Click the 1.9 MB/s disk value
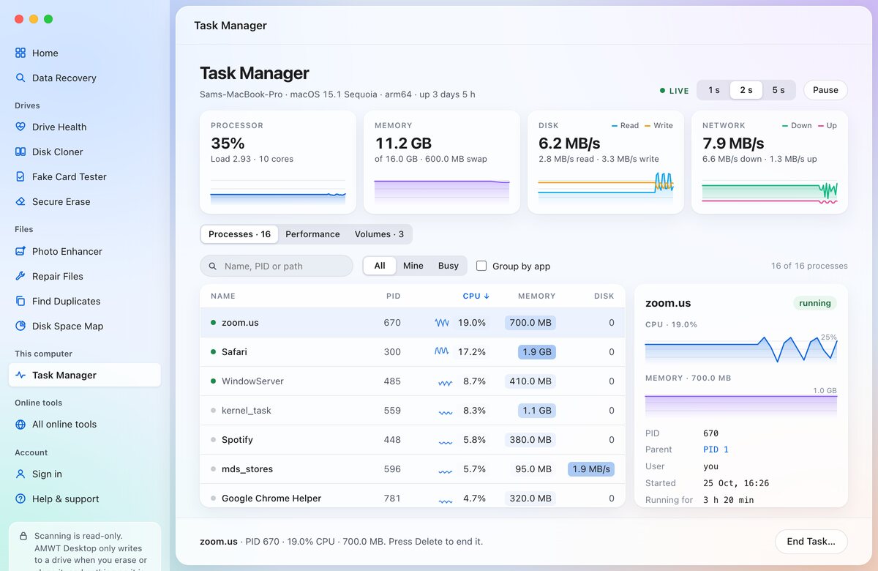Image resolution: width=878 pixels, height=571 pixels. (591, 469)
